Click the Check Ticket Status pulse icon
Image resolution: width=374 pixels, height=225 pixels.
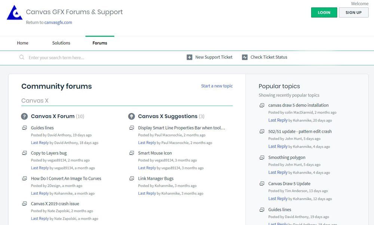tap(245, 57)
